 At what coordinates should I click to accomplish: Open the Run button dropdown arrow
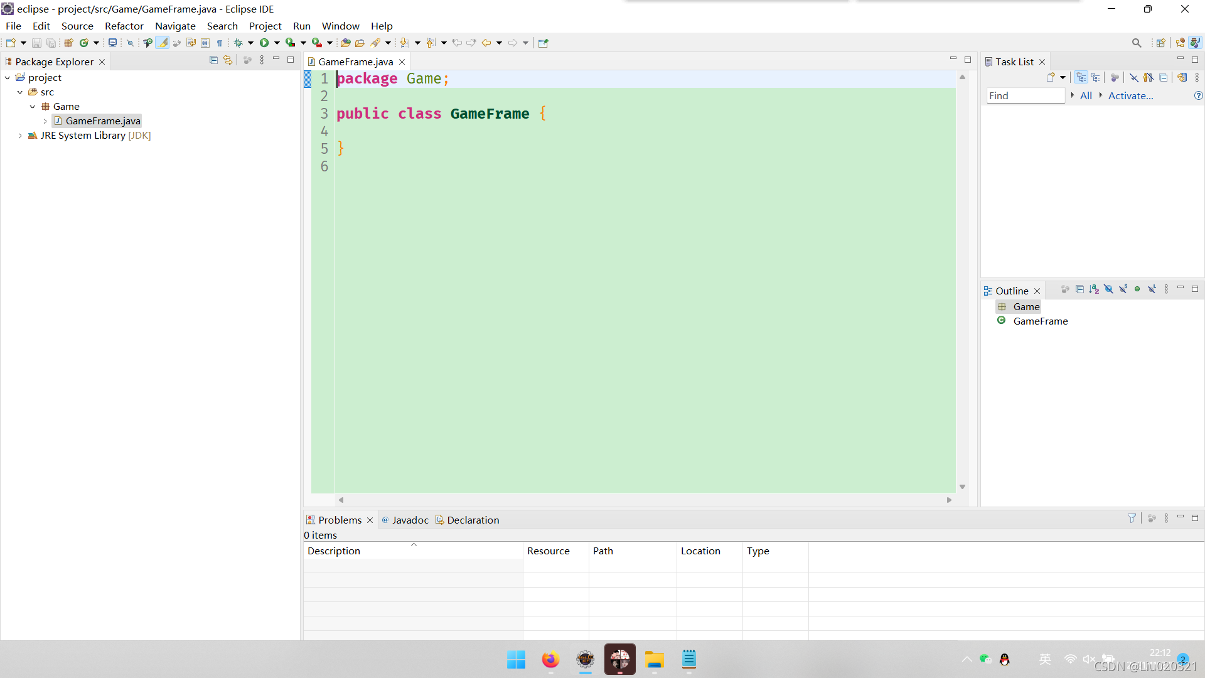coord(277,43)
